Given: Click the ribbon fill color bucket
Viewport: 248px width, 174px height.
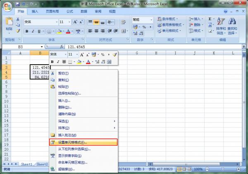Looking at the screenshot, I should 59,31.
